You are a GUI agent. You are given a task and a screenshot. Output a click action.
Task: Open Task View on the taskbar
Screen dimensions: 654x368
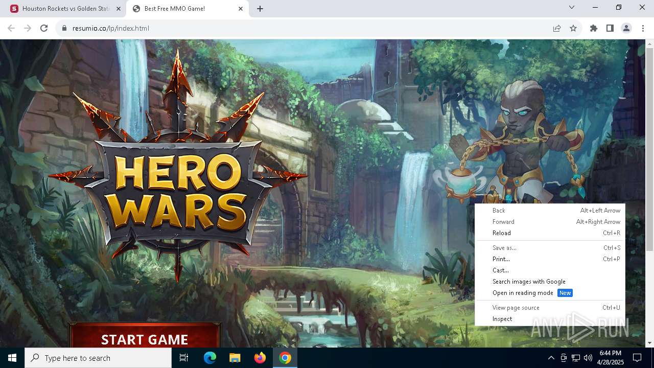tap(184, 358)
